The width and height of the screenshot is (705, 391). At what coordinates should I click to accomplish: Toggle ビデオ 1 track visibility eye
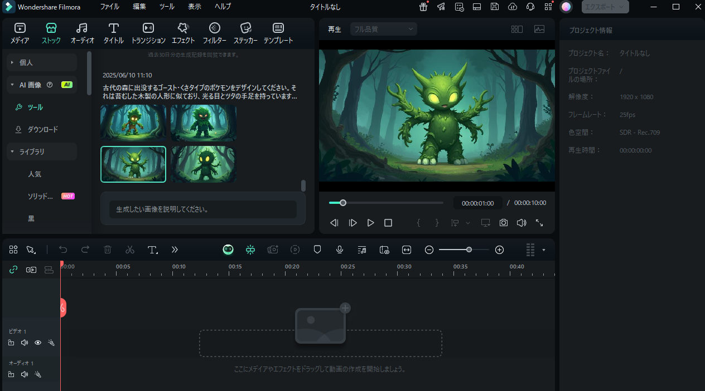point(38,343)
